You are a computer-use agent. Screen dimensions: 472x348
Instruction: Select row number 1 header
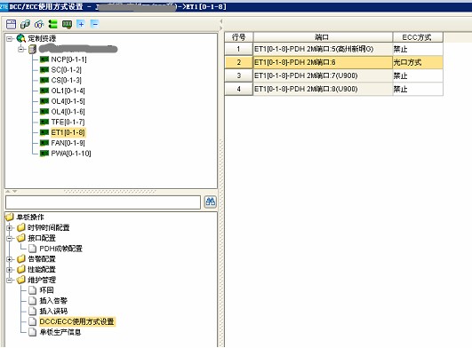[239, 49]
